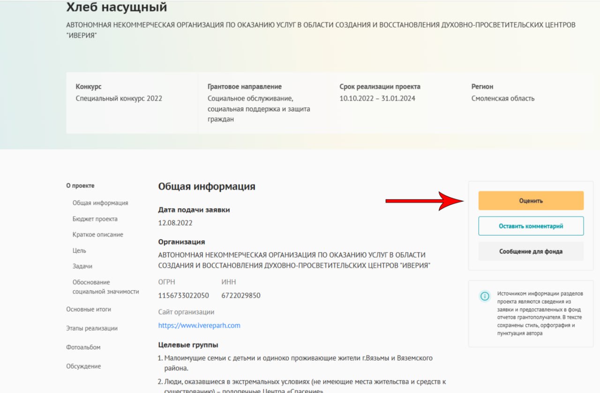Click the info icon beside the source notice
The width and height of the screenshot is (600, 393).
click(x=485, y=296)
